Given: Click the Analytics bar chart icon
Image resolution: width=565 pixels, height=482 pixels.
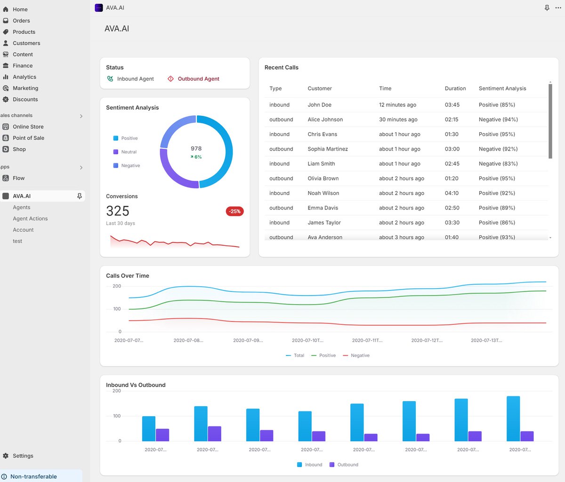Looking at the screenshot, I should 6,77.
